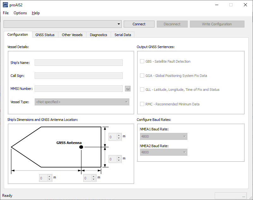
Task: Open the NMEA2 Baud Rate dropdown
Action: [163, 152]
